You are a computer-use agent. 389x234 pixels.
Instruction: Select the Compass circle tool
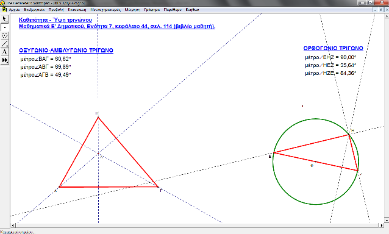5,35
